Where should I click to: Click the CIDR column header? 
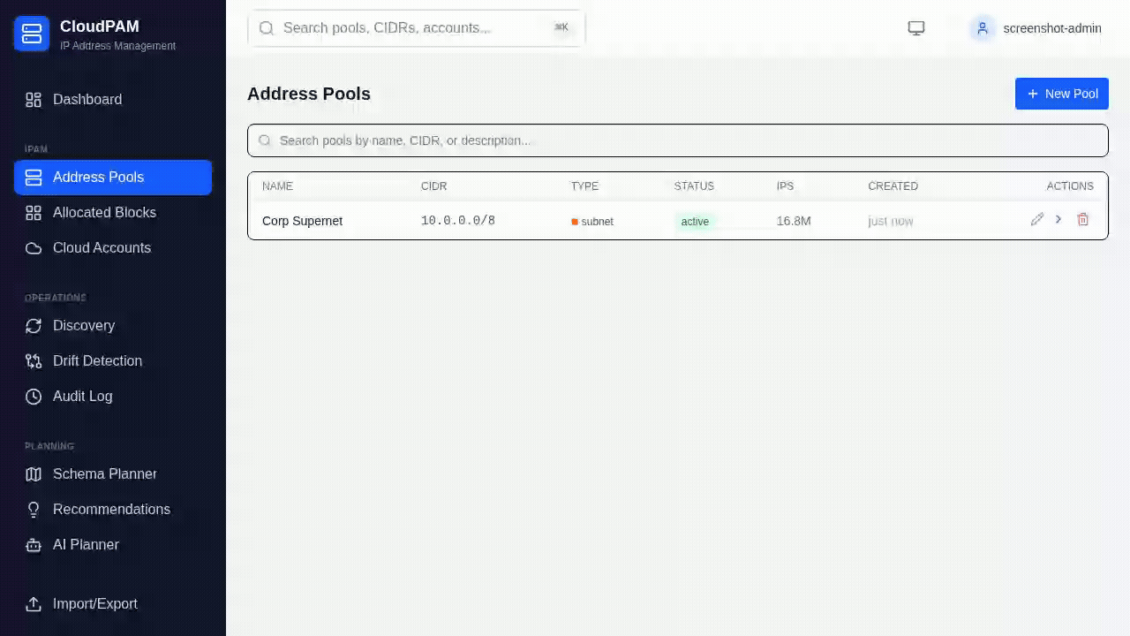pyautogui.click(x=434, y=186)
